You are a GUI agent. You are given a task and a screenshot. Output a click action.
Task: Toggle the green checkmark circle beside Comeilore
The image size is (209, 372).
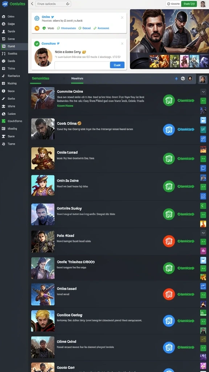tap(37, 44)
